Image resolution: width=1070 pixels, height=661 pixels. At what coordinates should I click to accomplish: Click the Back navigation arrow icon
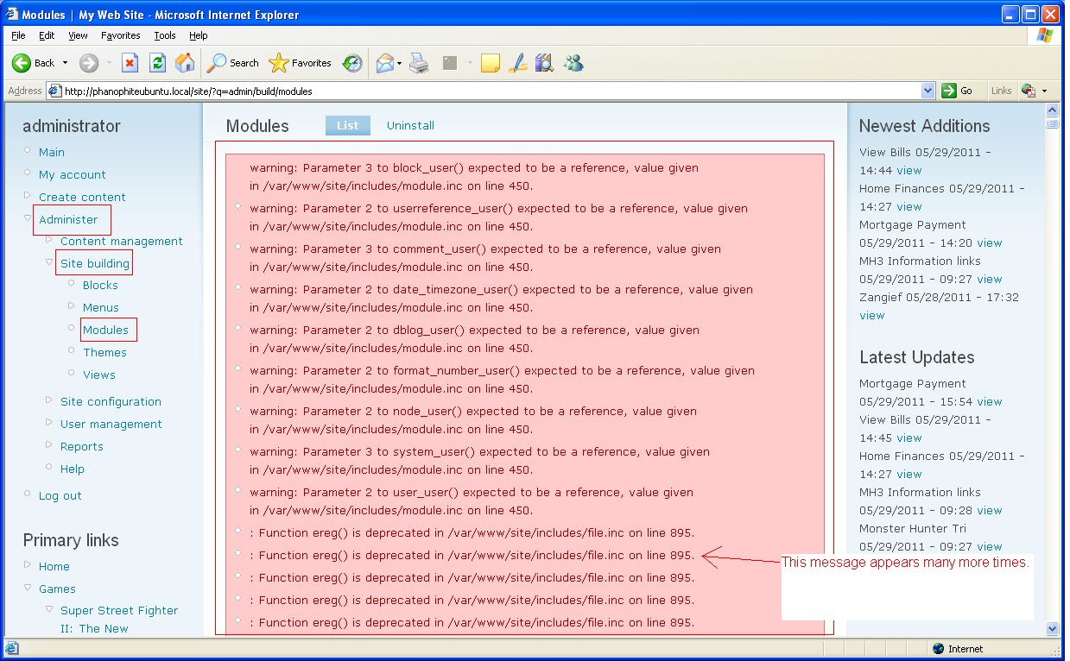coord(19,62)
